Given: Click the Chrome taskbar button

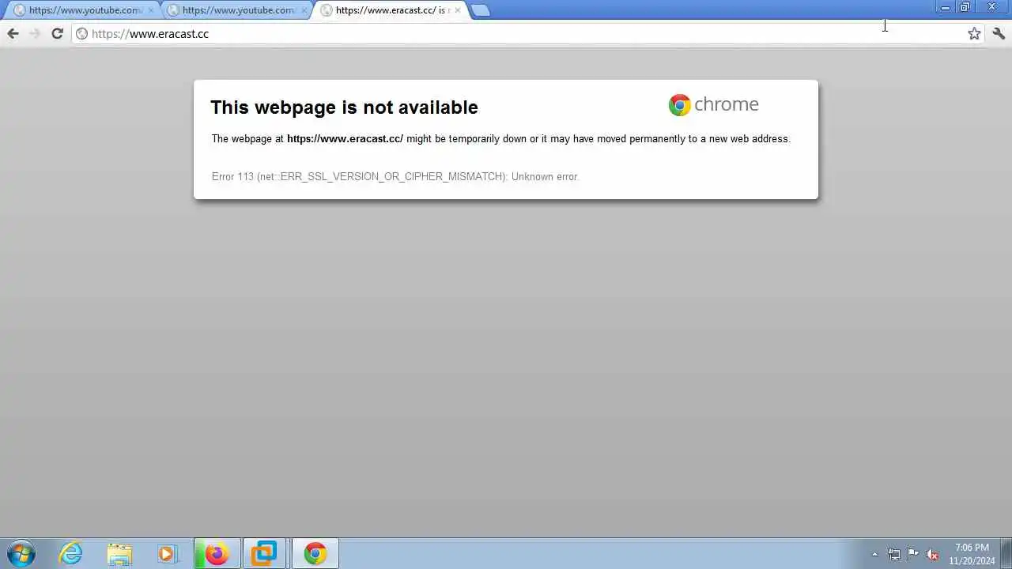Looking at the screenshot, I should (315, 553).
